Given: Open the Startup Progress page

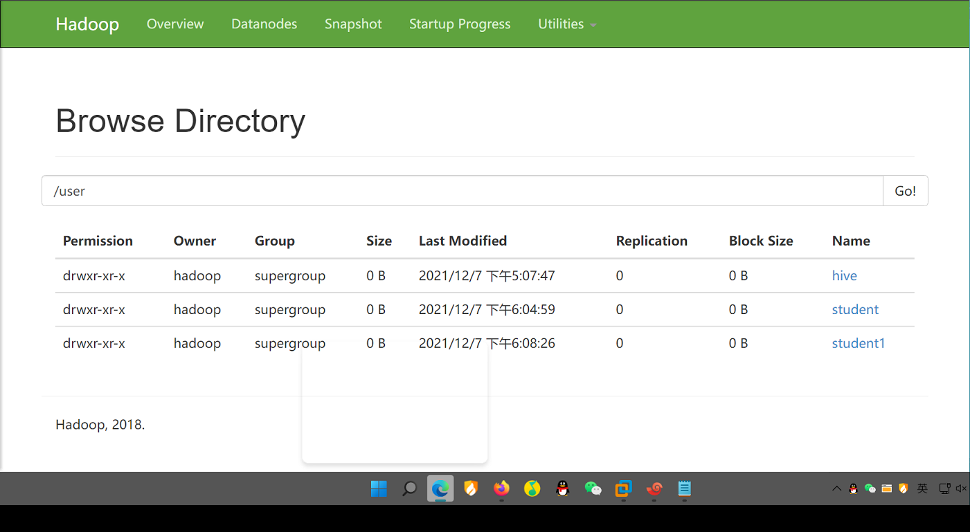Looking at the screenshot, I should click(460, 24).
